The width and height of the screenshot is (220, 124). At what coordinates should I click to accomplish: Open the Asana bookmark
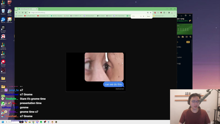(66, 16)
